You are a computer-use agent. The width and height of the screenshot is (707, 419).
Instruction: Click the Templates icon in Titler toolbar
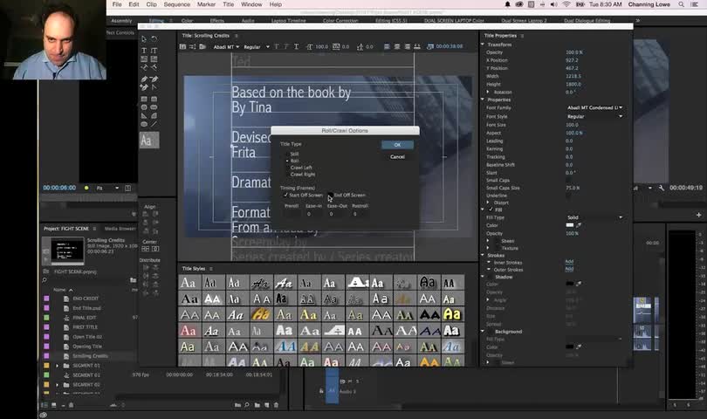point(202,46)
